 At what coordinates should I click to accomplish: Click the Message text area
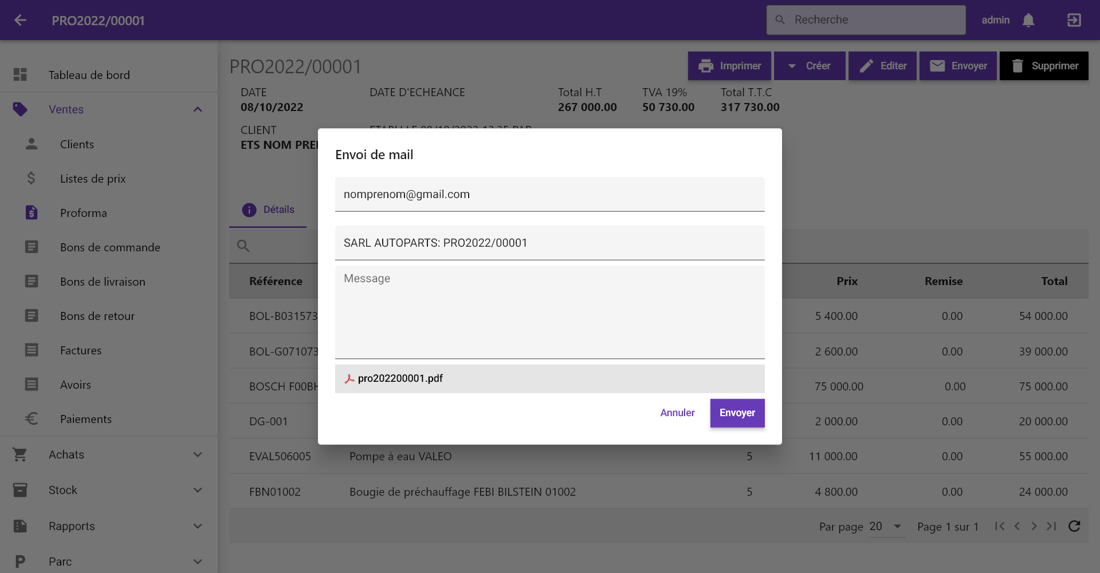click(x=550, y=313)
